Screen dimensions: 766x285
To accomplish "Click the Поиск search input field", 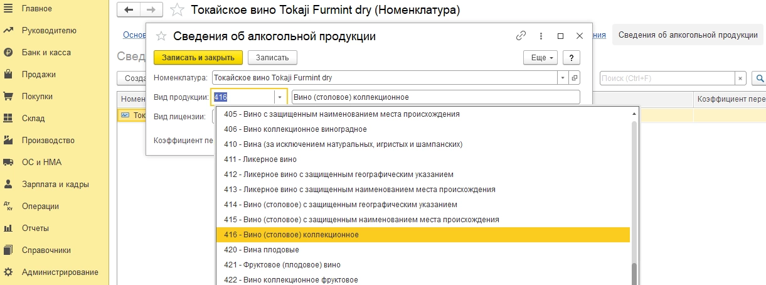I will click(x=667, y=78).
